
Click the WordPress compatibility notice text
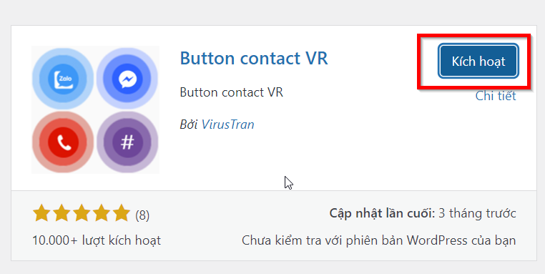tap(379, 240)
